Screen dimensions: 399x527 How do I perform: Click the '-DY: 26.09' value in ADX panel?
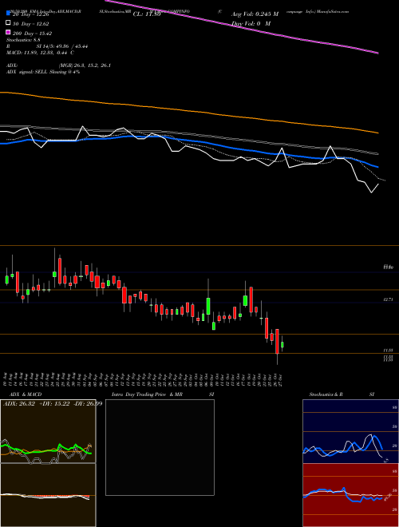(89, 403)
